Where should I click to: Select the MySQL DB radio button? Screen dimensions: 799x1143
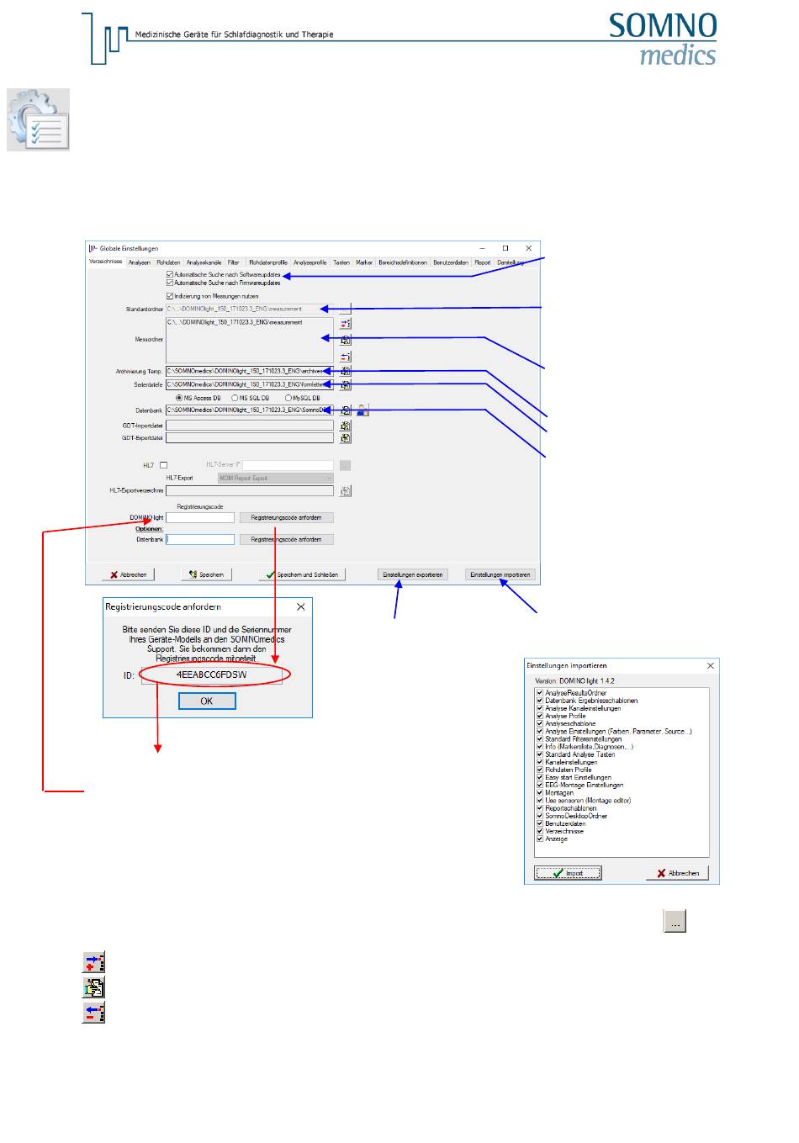pyautogui.click(x=288, y=398)
